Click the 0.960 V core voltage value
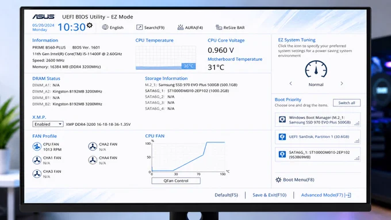The height and width of the screenshot is (220, 391). tap(221, 50)
